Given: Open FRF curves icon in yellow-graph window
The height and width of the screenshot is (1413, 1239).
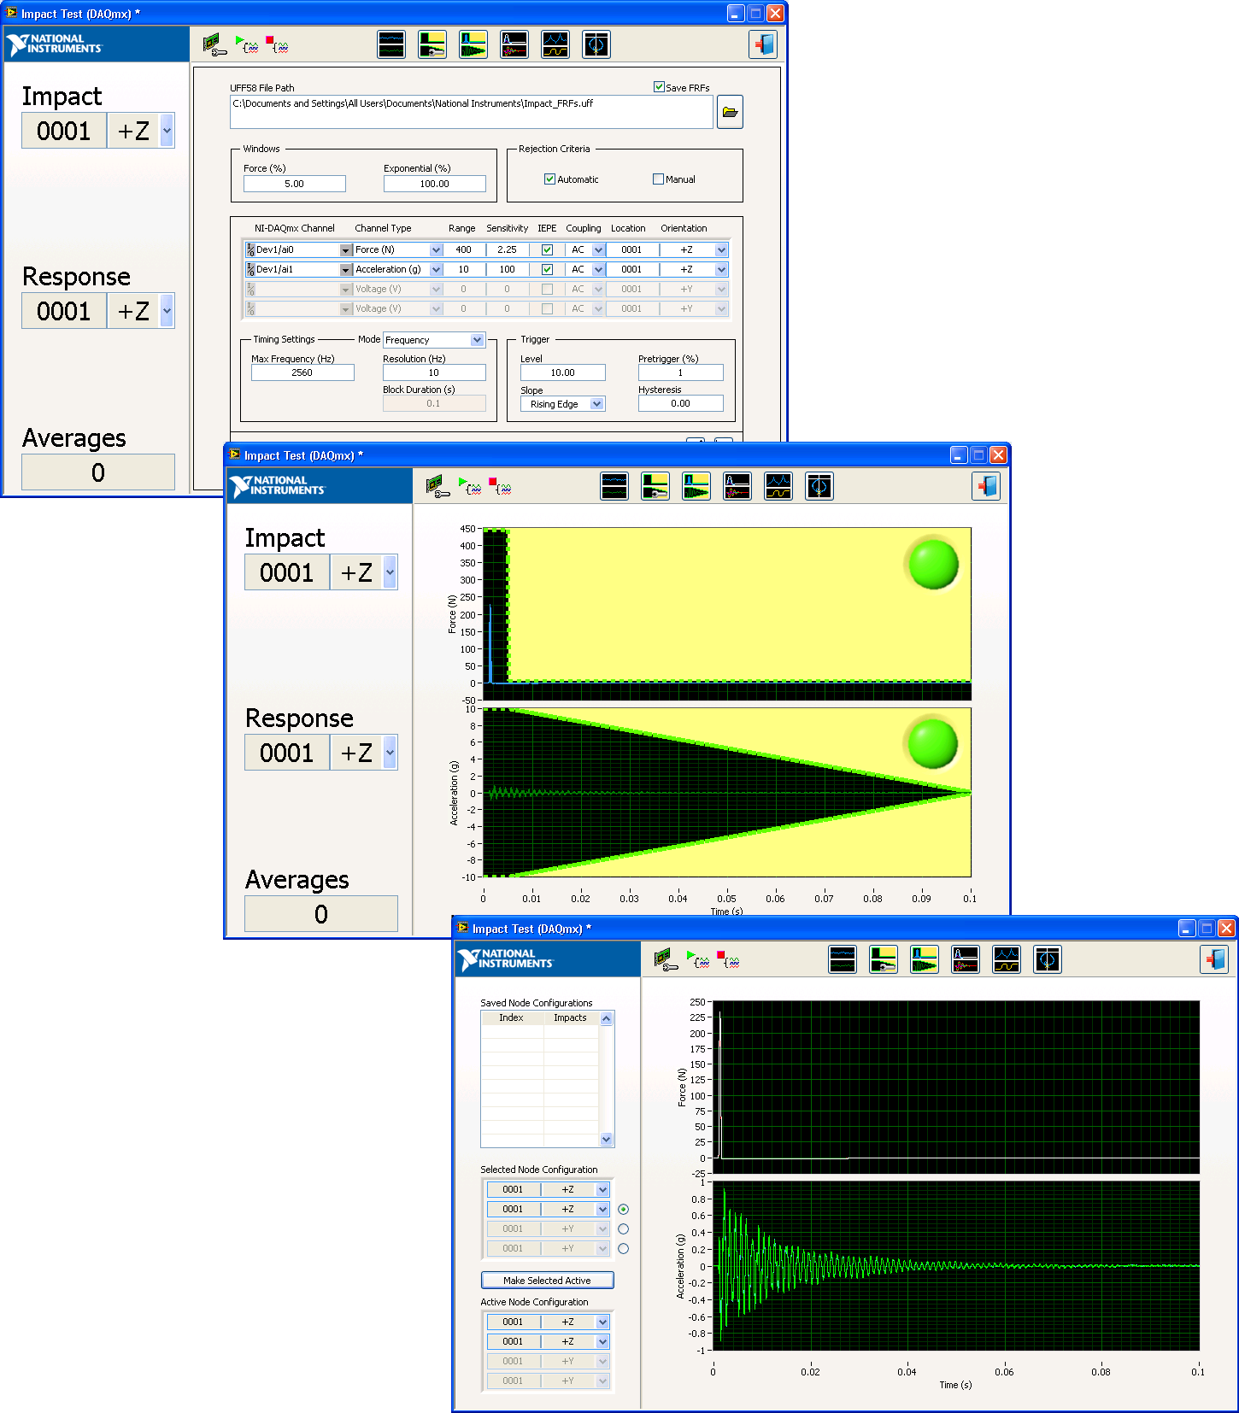Looking at the screenshot, I should pyautogui.click(x=778, y=486).
